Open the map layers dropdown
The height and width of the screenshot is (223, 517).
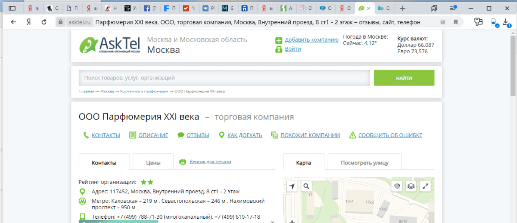coord(411,186)
